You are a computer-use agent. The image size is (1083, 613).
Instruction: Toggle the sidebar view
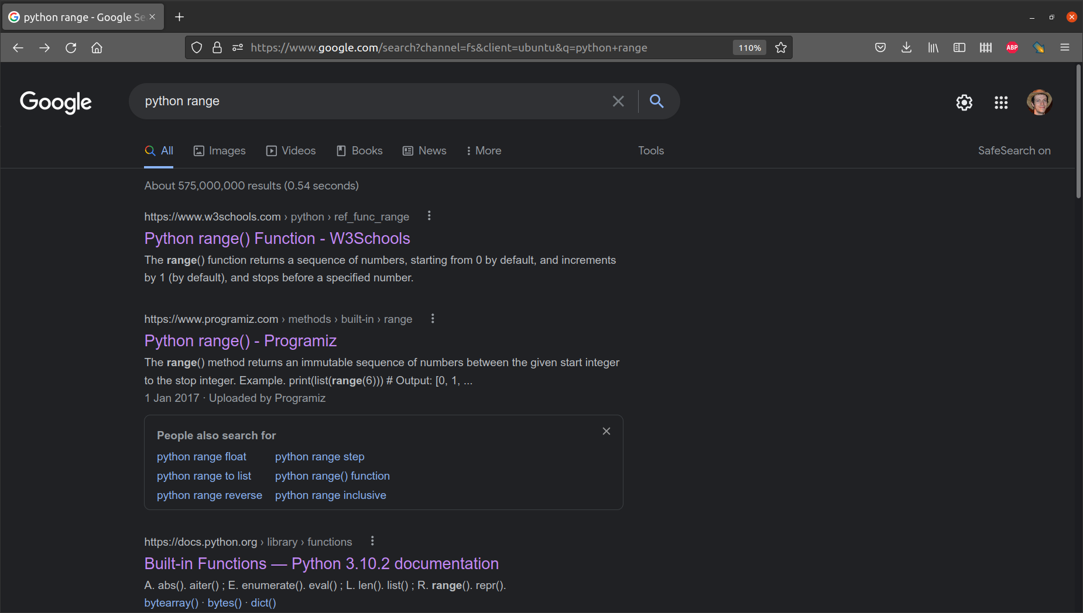click(959, 48)
